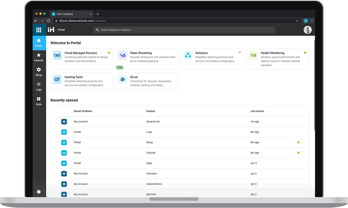Screen dimensions: 348x208
Task: Select the Your company browser tab
Action: click(71, 14)
